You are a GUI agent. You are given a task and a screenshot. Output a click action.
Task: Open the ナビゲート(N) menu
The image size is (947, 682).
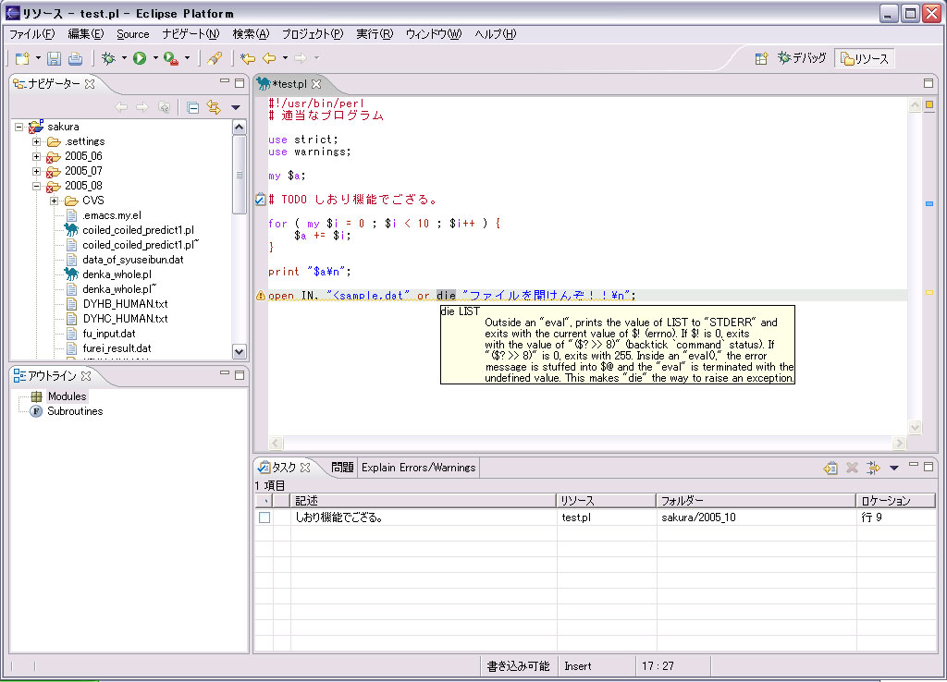(x=191, y=34)
